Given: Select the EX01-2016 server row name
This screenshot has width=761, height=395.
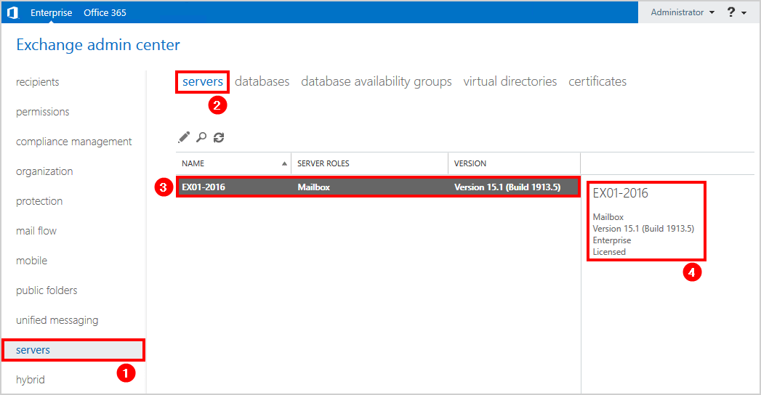Looking at the screenshot, I should tap(204, 187).
